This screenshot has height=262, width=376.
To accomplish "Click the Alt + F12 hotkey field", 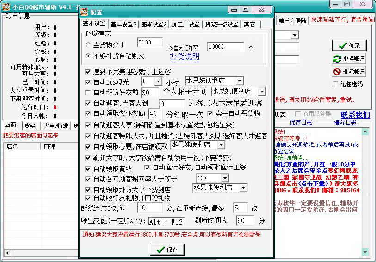I will 166,222.
